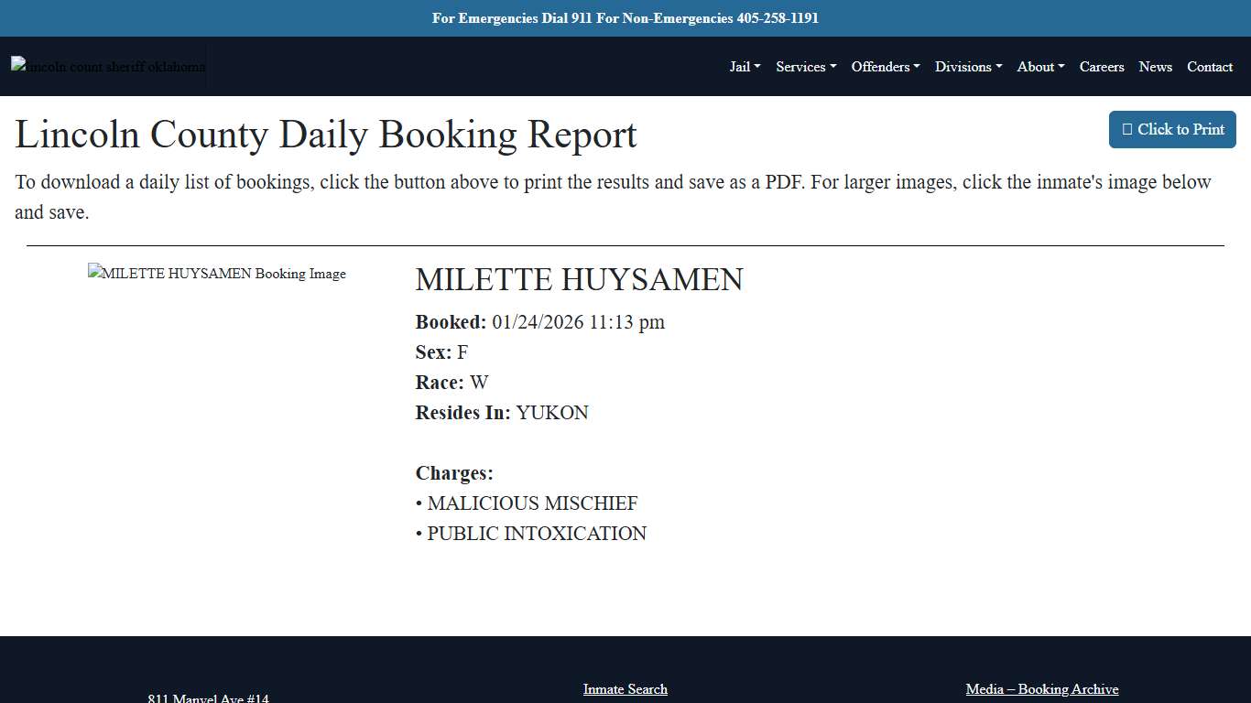
Task: Open the Media – Booking Archive link
Action: click(x=1042, y=689)
